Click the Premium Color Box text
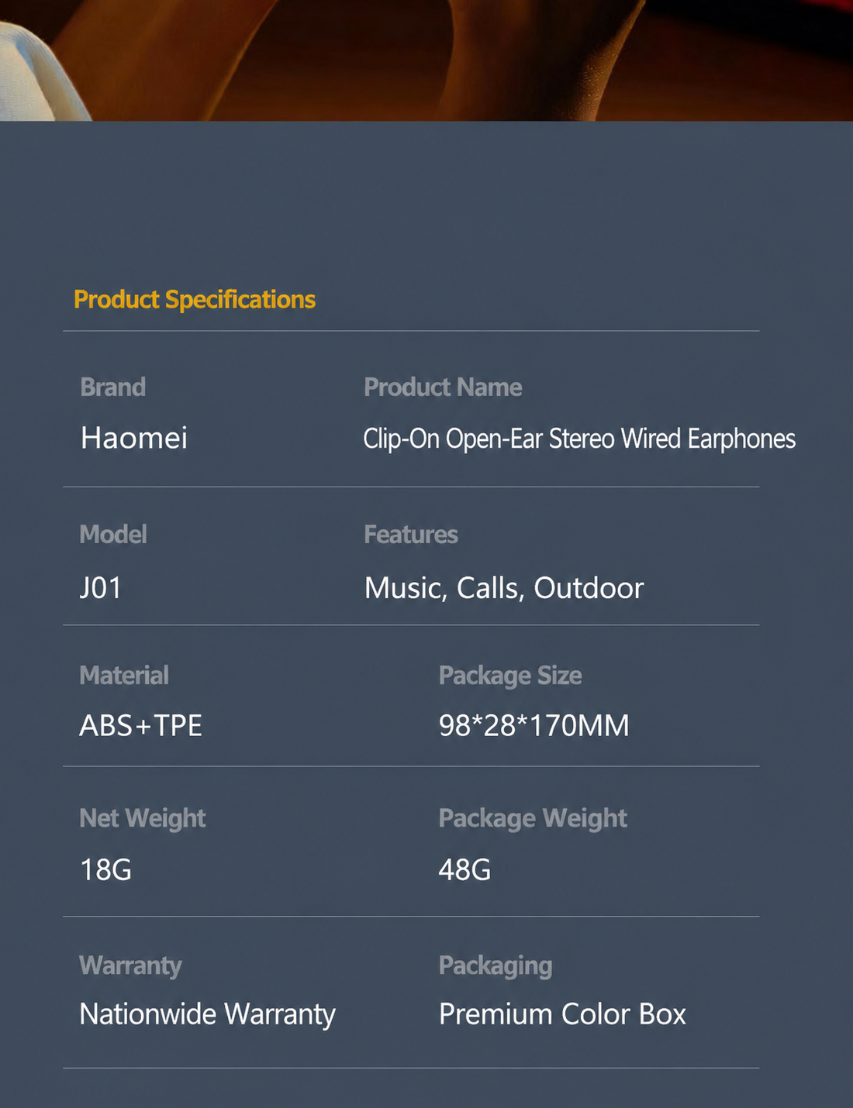This screenshot has height=1108, width=853. tap(563, 1014)
